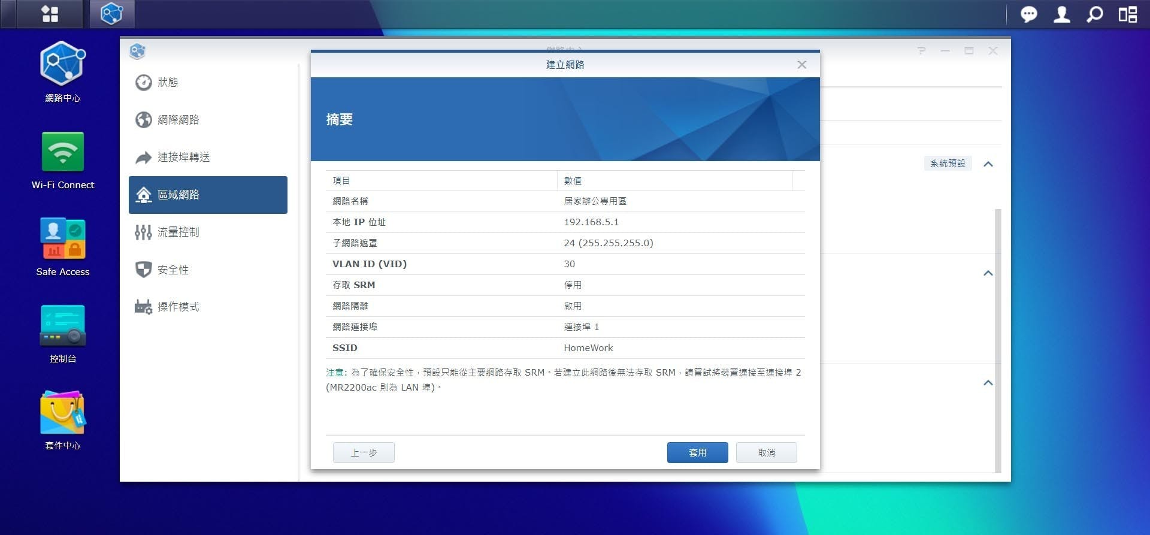Open 安全性 in the sidebar
1150x535 pixels.
(x=208, y=270)
